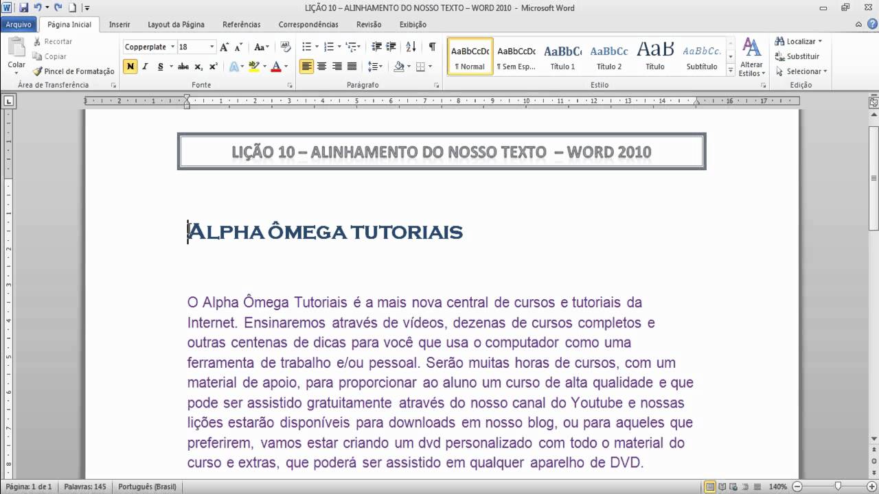The height and width of the screenshot is (494, 879).
Task: Open Localizar dropdown arrow
Action: 820,41
